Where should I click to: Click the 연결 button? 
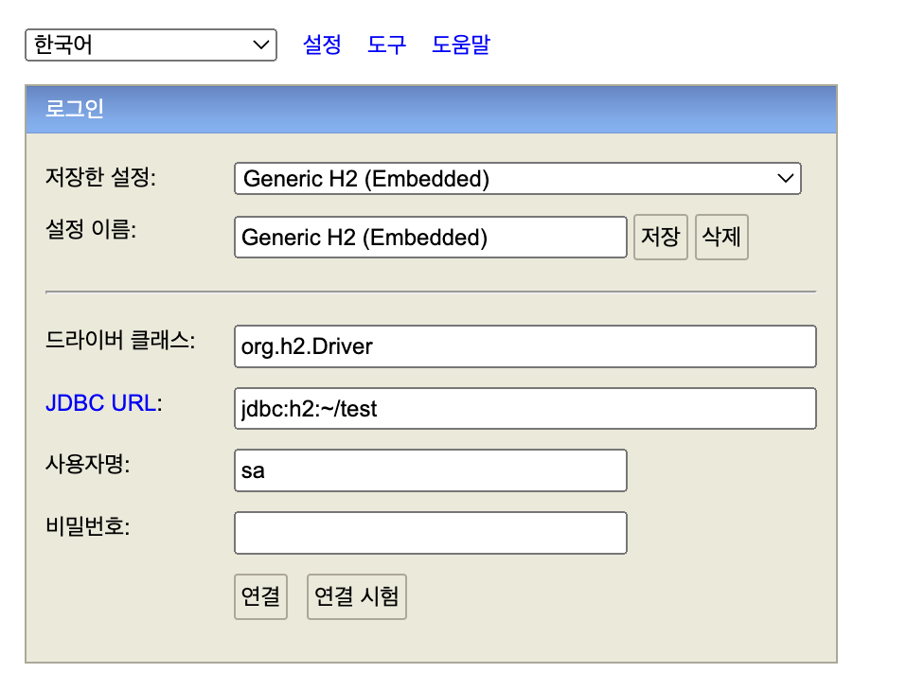pos(261,596)
